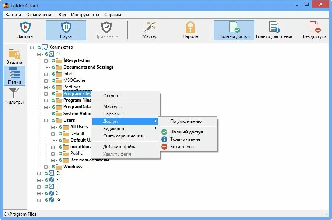The image size is (332, 220).
Task: Collapse the C: drive node
Action: [x=39, y=54]
